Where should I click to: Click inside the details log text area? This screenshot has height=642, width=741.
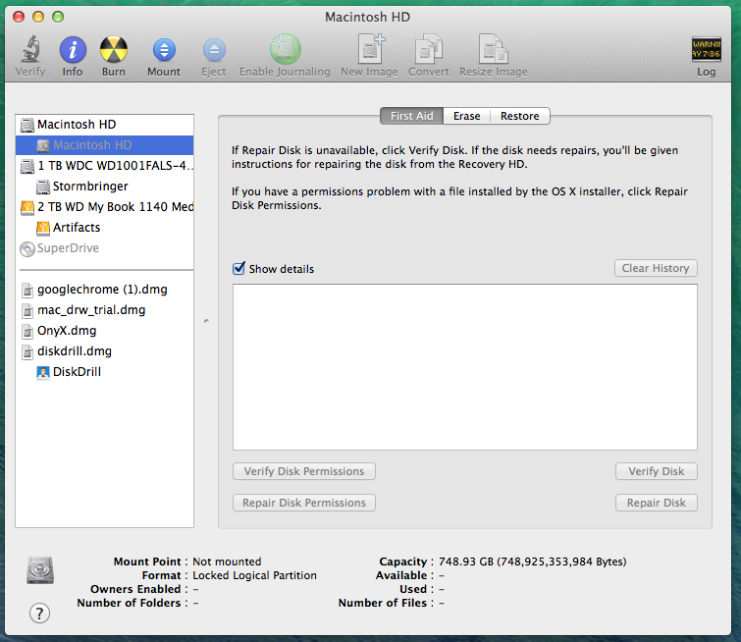click(465, 367)
